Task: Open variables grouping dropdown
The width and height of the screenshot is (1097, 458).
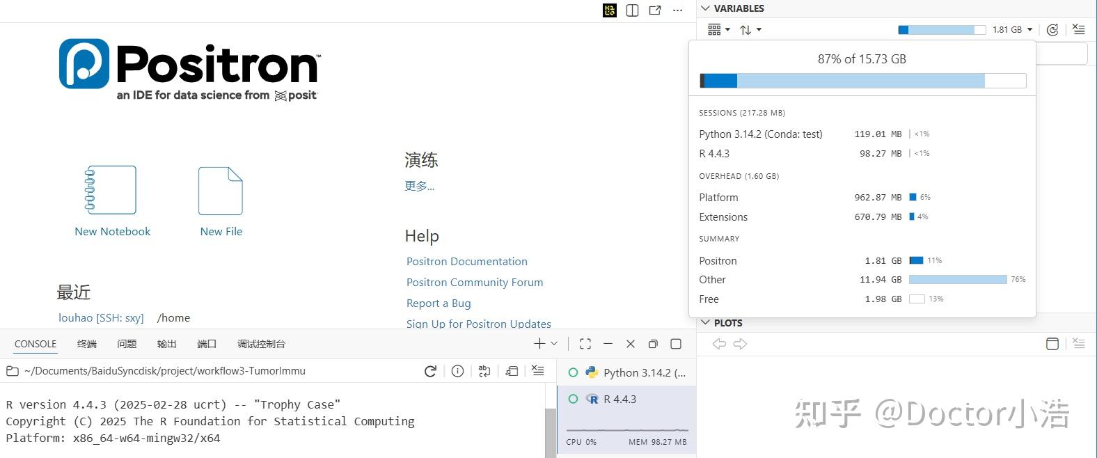Action: (x=719, y=29)
